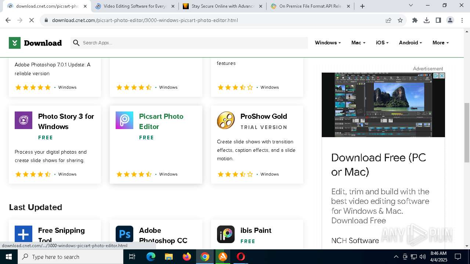Click the search magnifier icon
Viewport: 470px width, 264px height.
pyautogui.click(x=76, y=43)
